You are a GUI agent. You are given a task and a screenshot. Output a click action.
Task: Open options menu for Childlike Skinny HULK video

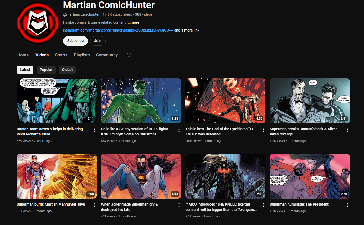point(179,130)
